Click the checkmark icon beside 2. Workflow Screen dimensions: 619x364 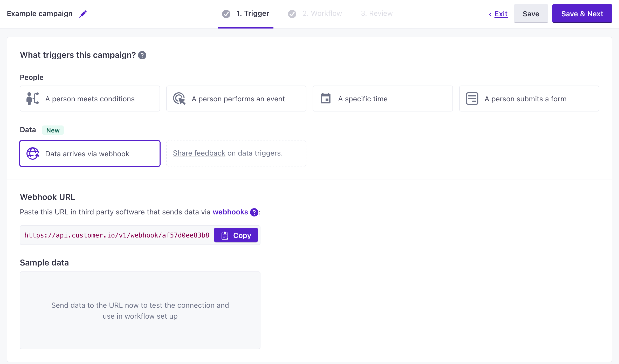click(x=292, y=14)
